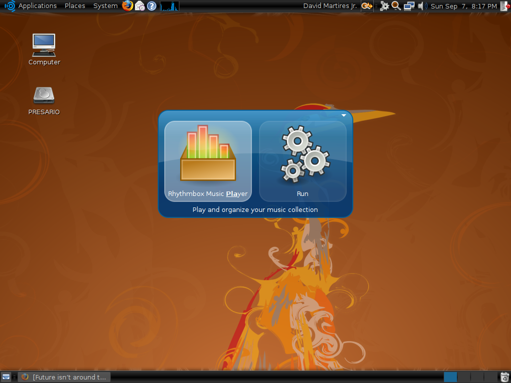Launch Firefox from the top panel
The width and height of the screenshot is (511, 383).
tap(128, 6)
